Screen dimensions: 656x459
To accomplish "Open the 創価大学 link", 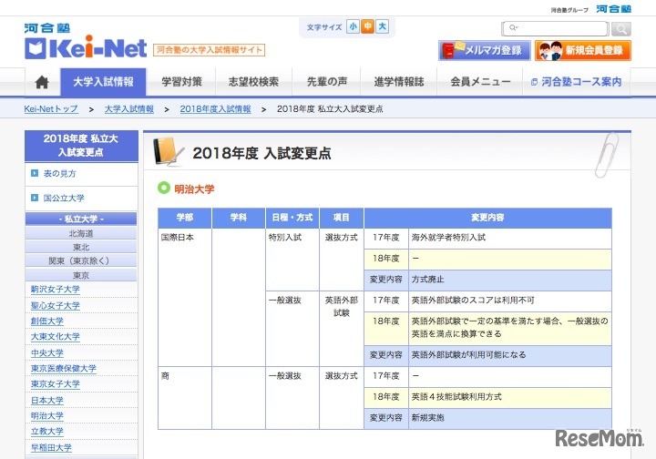I will click(46, 321).
